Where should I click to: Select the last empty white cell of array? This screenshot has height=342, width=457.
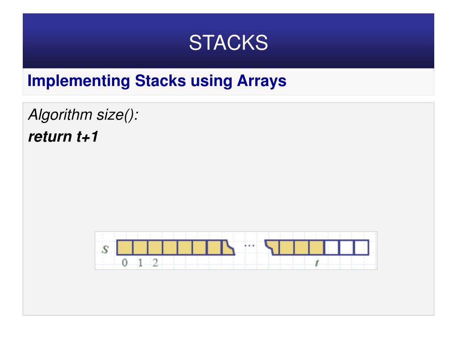[x=361, y=248]
